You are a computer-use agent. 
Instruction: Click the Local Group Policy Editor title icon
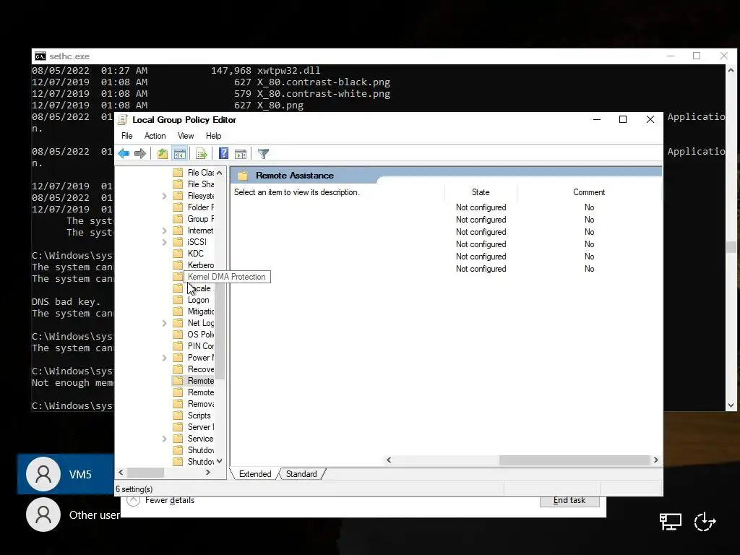click(123, 120)
